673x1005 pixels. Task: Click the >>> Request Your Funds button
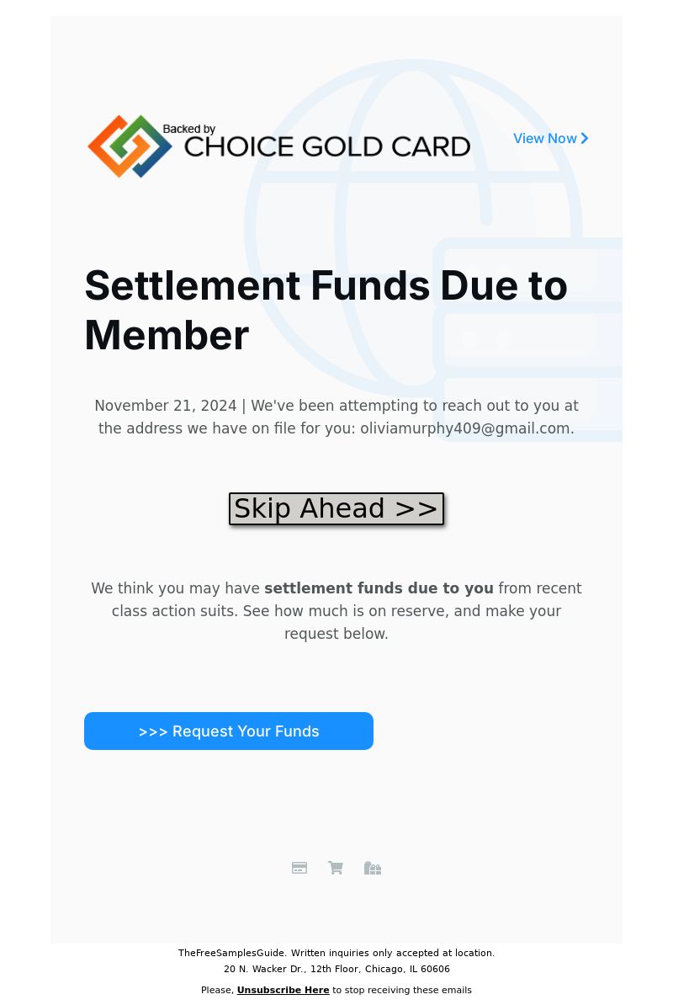click(x=229, y=731)
